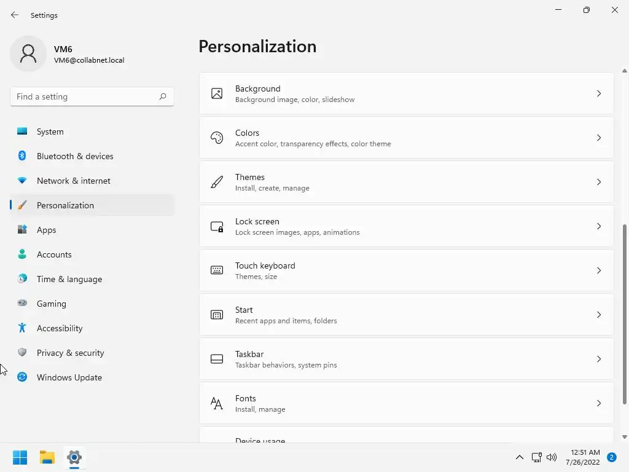This screenshot has width=629, height=472.
Task: Expand the Start row chevron
Action: [x=599, y=315]
